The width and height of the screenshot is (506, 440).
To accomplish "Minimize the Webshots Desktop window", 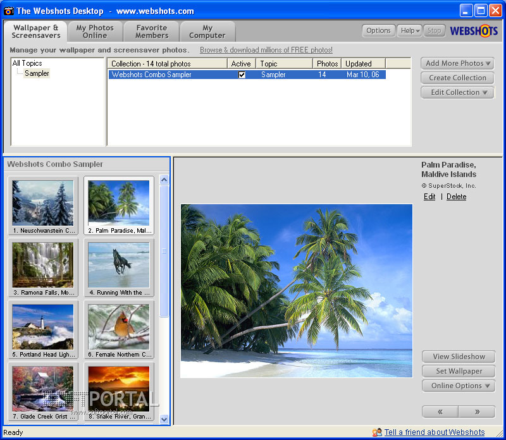I will [466, 11].
